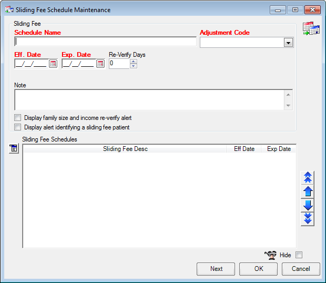Image resolution: width=326 pixels, height=283 pixels.
Task: Click the Cancel button
Action: [301, 269]
